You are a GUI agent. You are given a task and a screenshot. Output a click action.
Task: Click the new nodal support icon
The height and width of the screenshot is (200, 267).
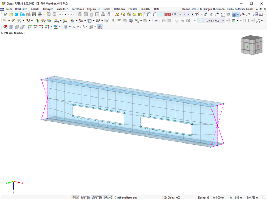pyautogui.click(x=38, y=21)
